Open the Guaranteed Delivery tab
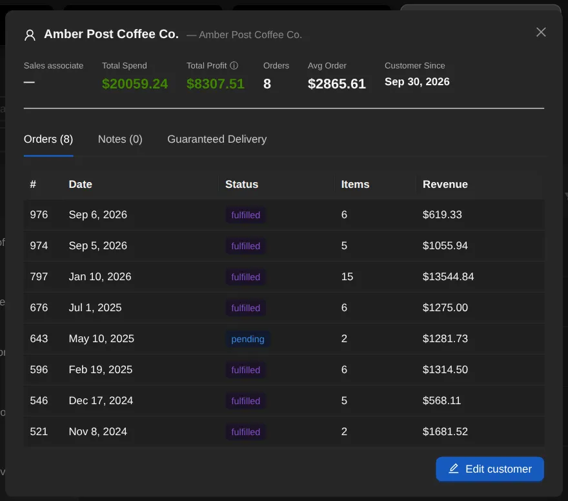This screenshot has height=501, width=568. pos(217,139)
